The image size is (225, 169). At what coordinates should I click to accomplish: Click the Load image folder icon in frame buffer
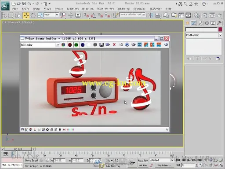point(108,44)
